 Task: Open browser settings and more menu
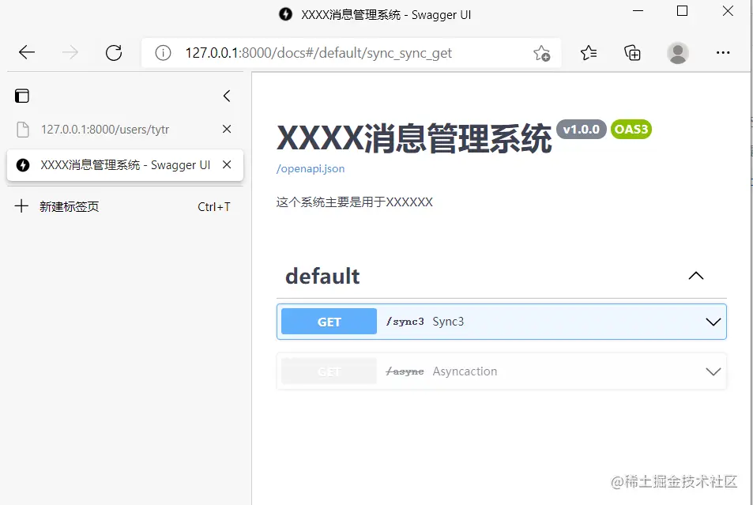[723, 53]
